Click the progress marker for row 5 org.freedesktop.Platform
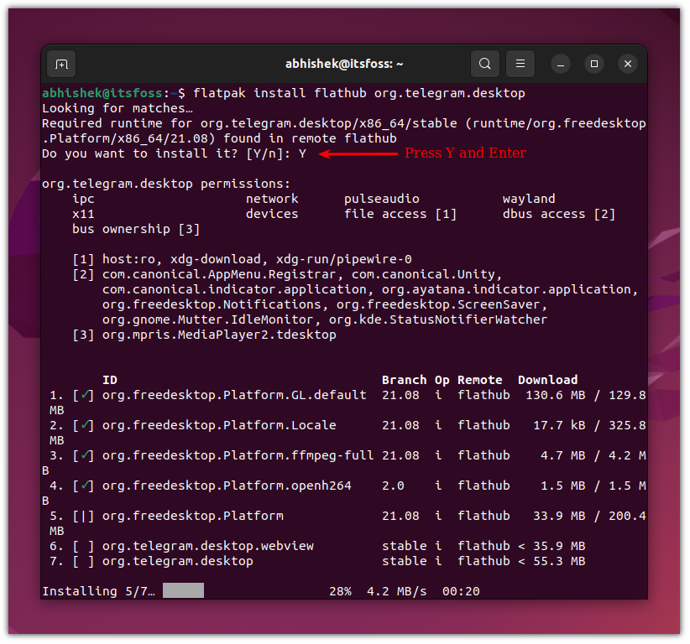 (83, 516)
